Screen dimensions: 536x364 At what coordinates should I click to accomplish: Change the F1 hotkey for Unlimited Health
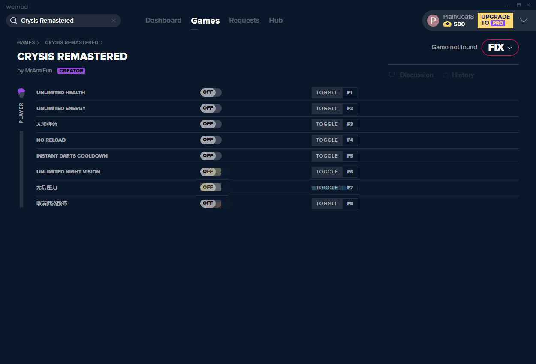[x=350, y=92]
